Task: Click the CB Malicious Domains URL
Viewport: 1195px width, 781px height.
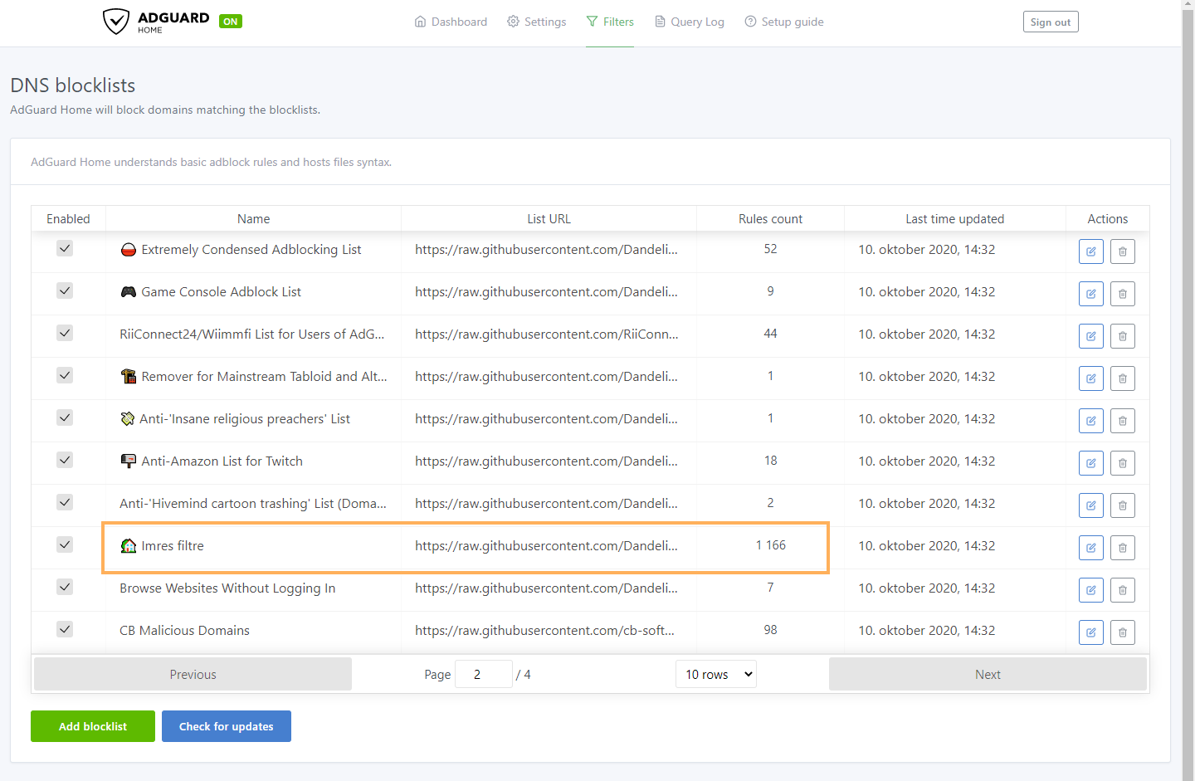Action: pos(544,630)
